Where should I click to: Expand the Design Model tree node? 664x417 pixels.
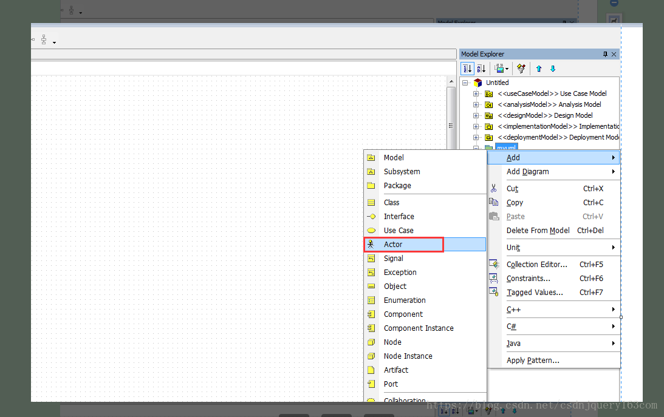[476, 116]
